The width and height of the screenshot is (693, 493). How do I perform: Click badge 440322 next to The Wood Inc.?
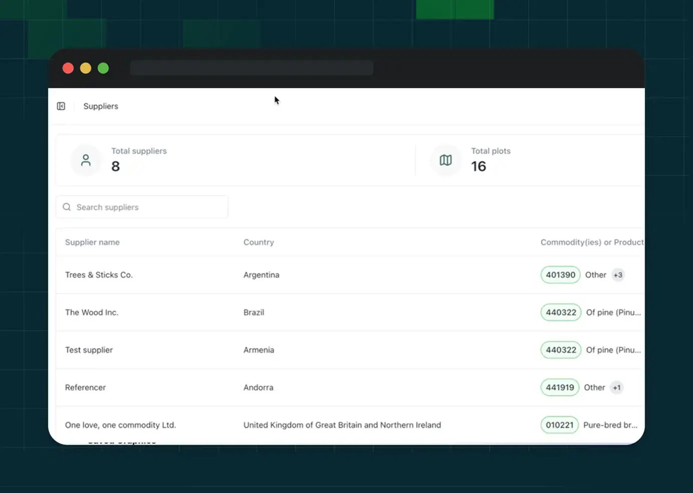point(560,312)
